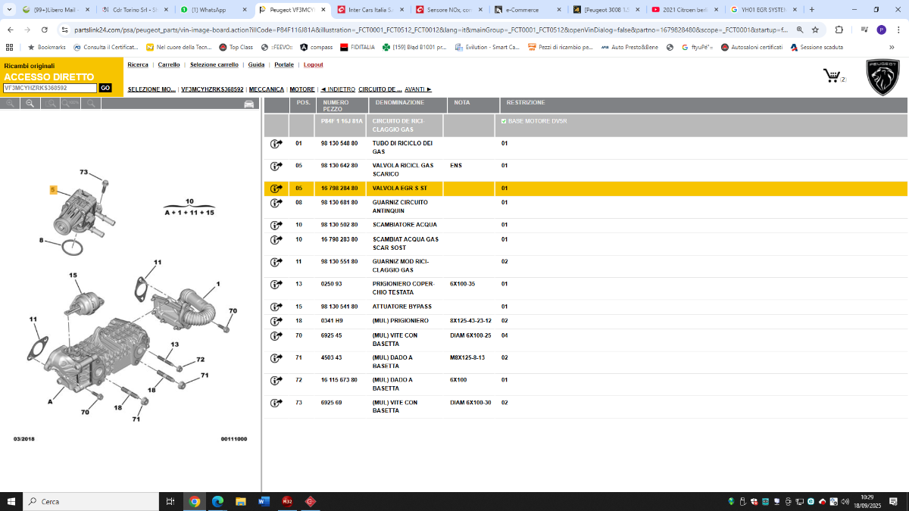This screenshot has height=511, width=909.
Task: Open Selezione carrello link
Action: 214,65
